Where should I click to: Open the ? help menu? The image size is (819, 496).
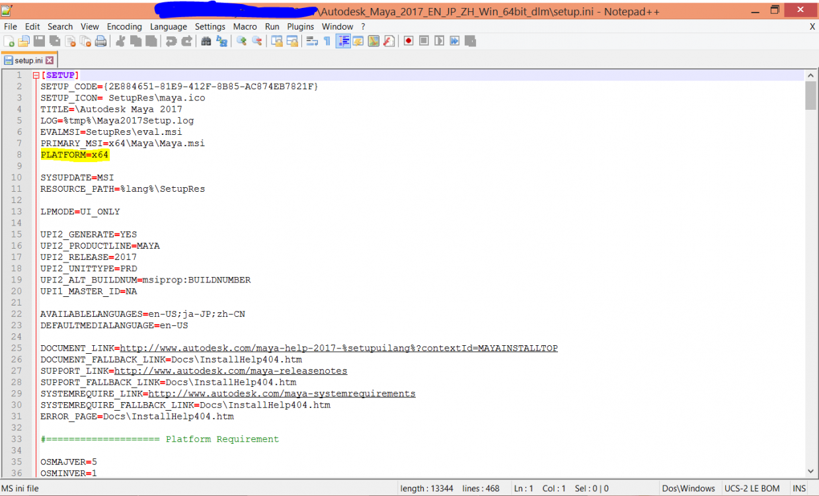363,26
